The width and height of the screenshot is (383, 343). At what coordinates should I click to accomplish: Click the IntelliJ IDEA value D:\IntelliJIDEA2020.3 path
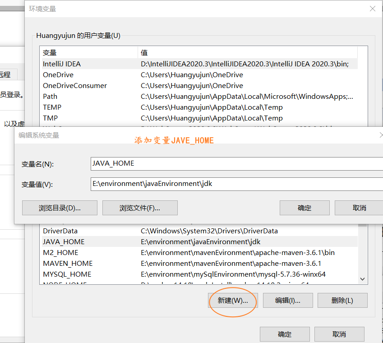(245, 64)
